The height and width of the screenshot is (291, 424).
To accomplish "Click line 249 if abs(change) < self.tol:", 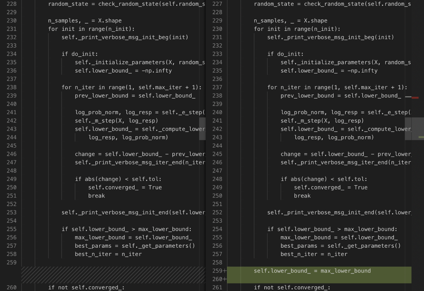I will tap(118, 179).
